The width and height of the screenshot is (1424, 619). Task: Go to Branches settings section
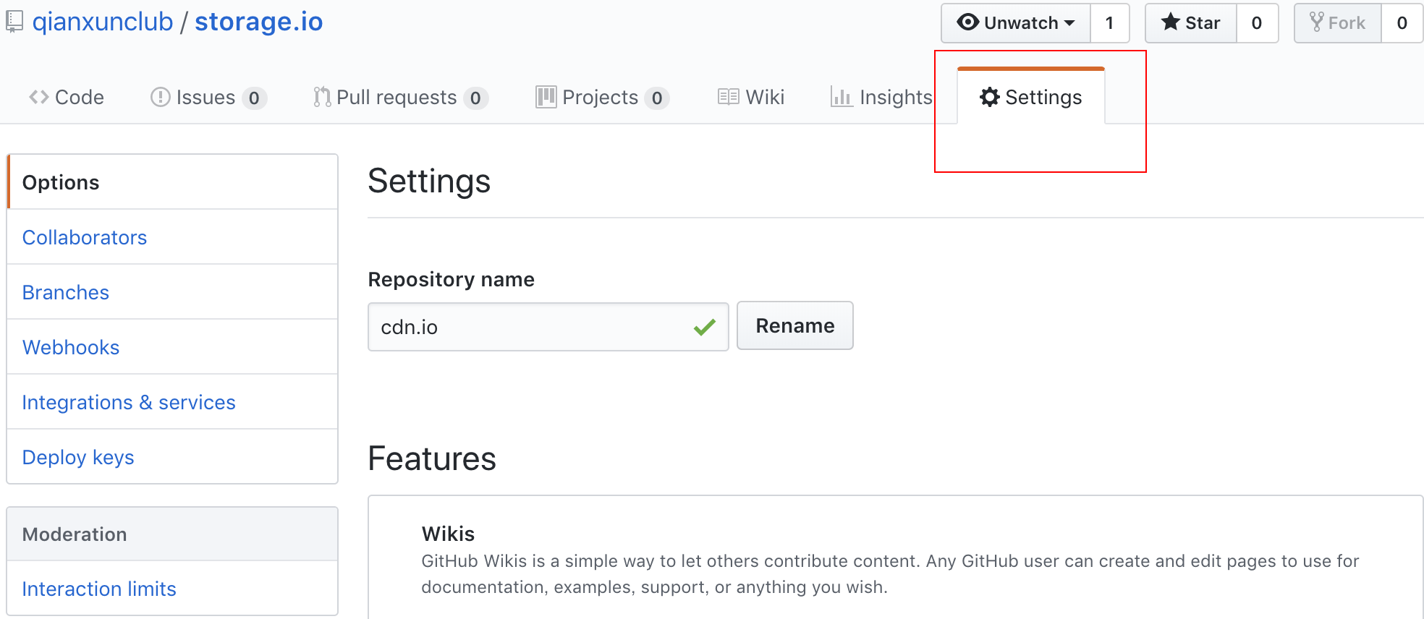(x=66, y=292)
